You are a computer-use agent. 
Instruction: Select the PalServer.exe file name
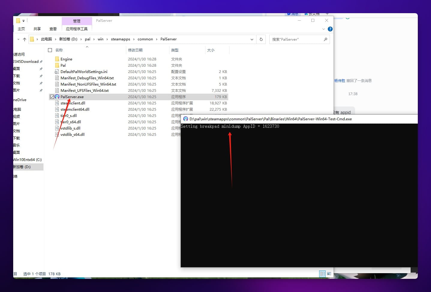(72, 97)
